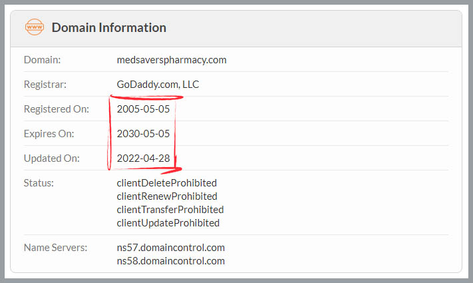Click the GoDaddy.com, LLC registrar name
Screen dimensions: 473x283
coord(158,85)
